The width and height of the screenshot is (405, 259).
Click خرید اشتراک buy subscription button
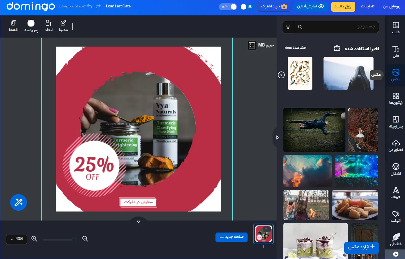click(x=275, y=7)
